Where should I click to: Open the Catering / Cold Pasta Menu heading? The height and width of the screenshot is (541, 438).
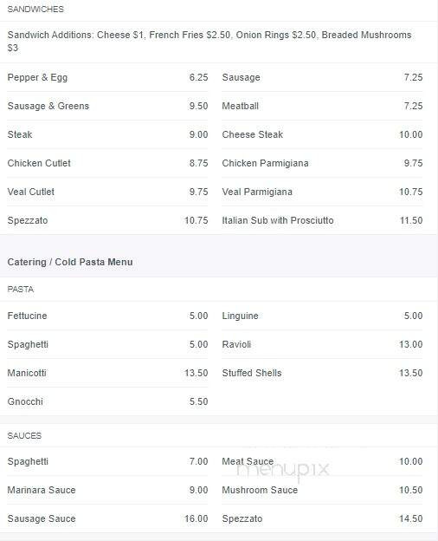pyautogui.click(x=70, y=262)
